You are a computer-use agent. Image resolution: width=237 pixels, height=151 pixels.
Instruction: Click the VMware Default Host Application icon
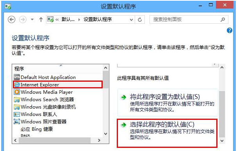click(17, 77)
